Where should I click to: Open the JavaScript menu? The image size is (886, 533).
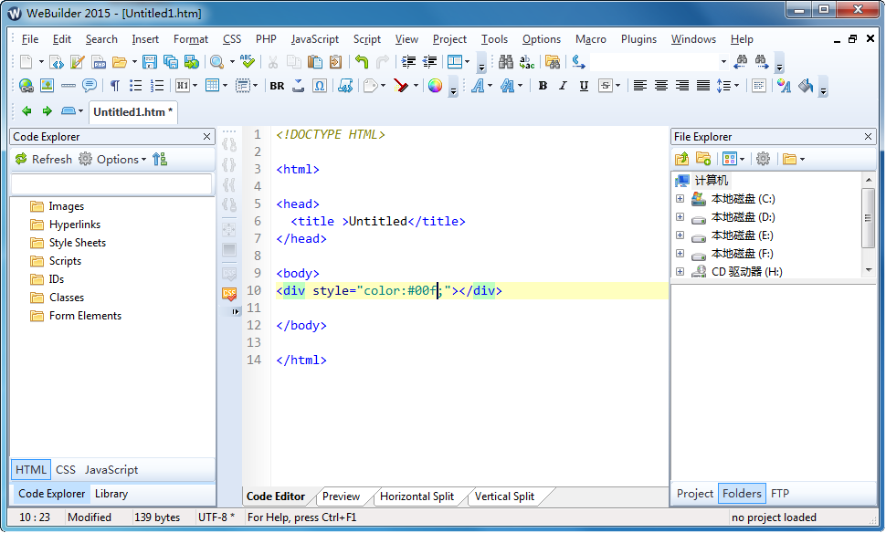314,39
